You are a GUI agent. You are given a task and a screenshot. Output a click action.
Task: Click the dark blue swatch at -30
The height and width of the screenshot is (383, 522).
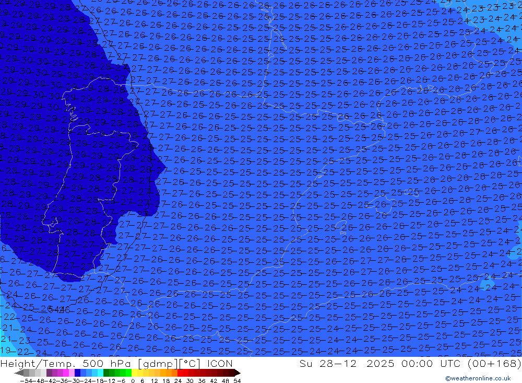point(78,373)
